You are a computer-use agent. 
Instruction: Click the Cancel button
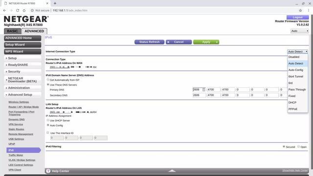[179, 42]
